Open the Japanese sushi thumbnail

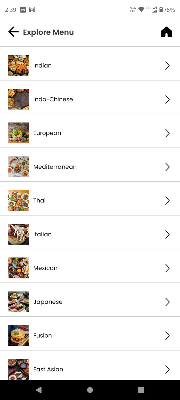[x=19, y=302]
